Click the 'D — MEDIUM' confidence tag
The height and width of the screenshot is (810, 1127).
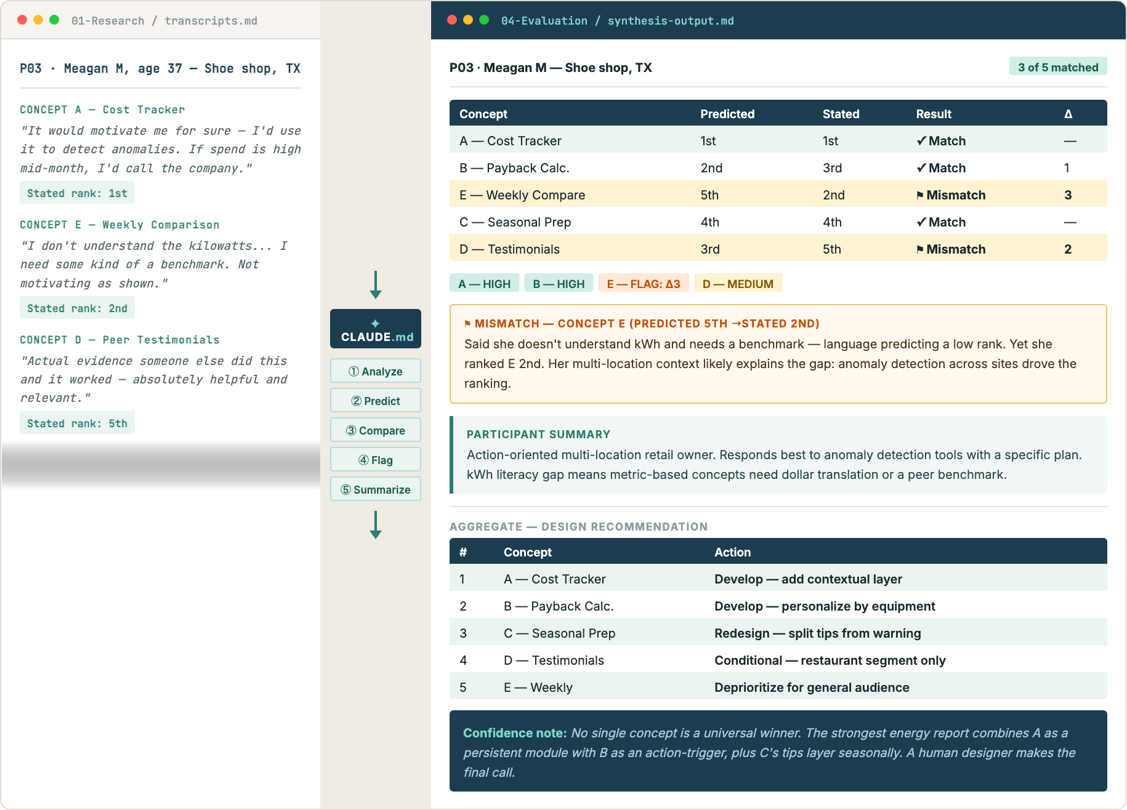(x=738, y=284)
